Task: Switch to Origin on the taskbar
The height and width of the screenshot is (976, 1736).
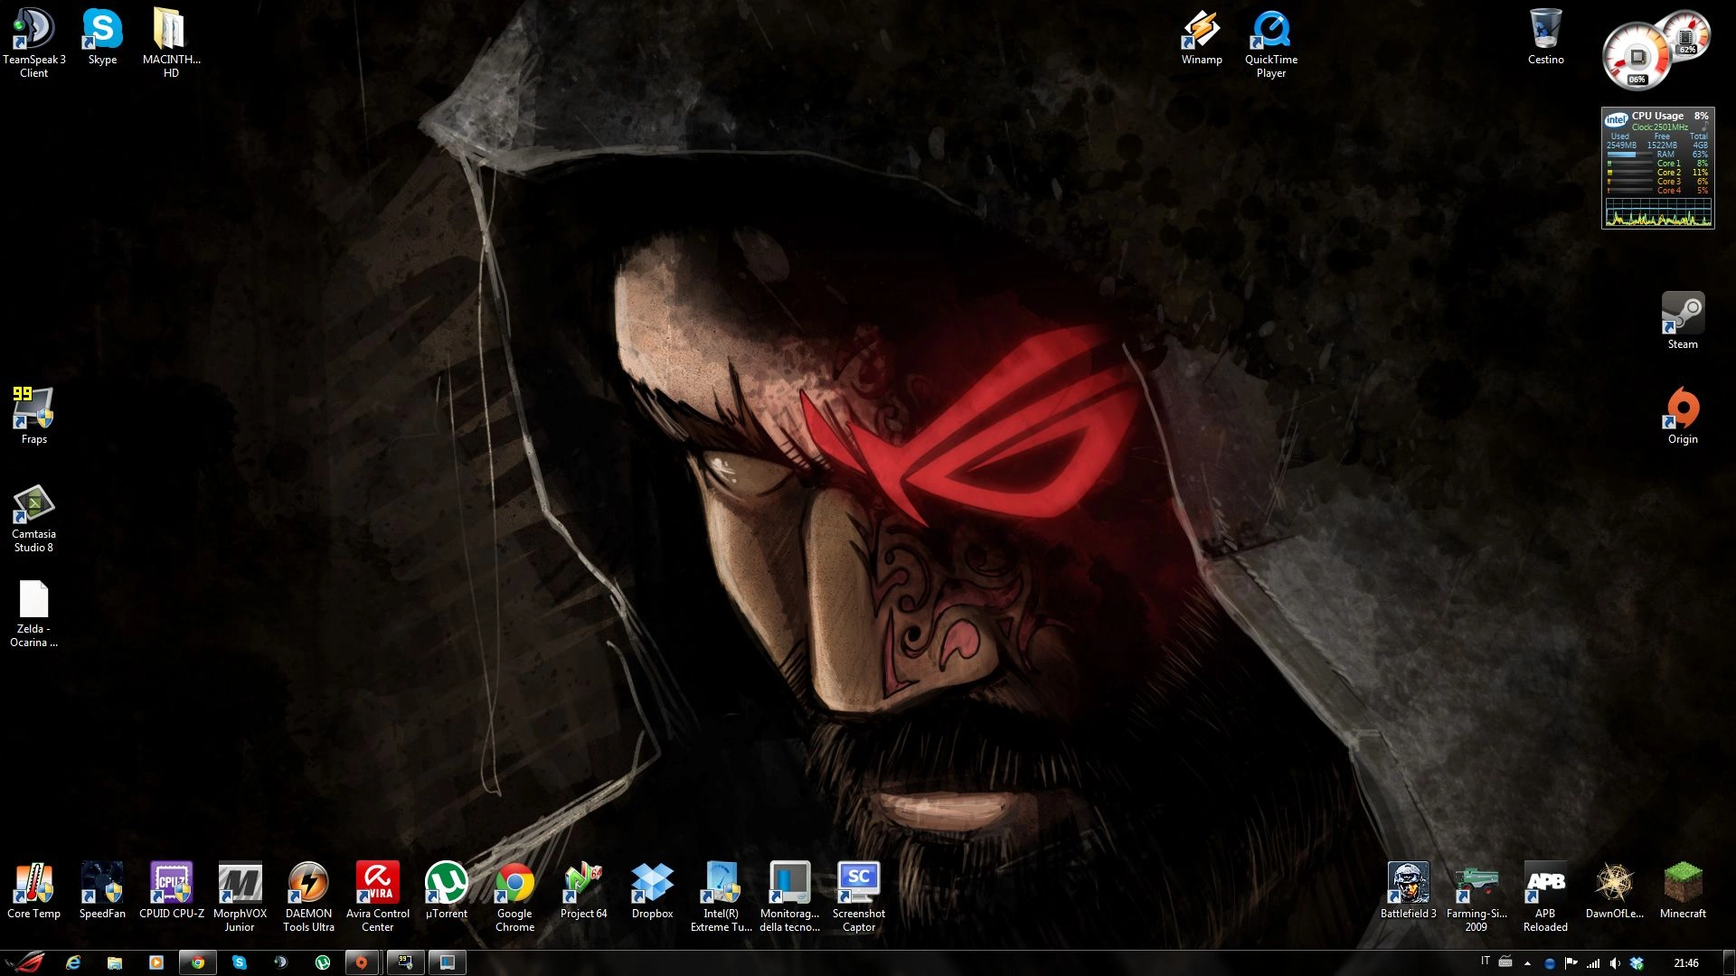Action: point(363,962)
